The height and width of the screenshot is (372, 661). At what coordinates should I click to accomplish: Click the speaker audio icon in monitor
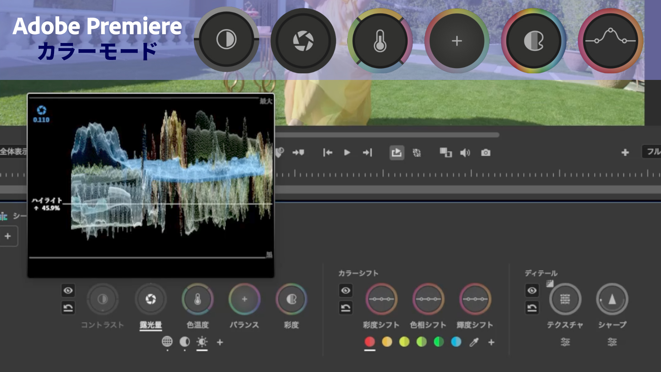[465, 152]
